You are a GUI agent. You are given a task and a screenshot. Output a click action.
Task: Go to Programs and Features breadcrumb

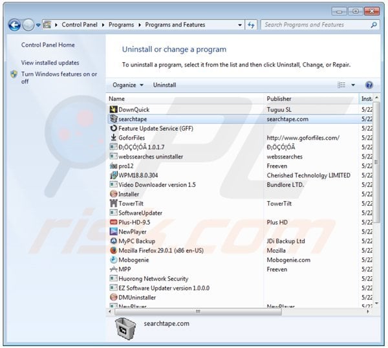[x=175, y=25]
